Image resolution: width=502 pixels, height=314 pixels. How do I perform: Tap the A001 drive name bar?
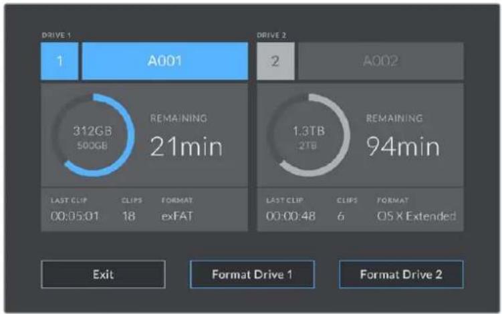(165, 61)
